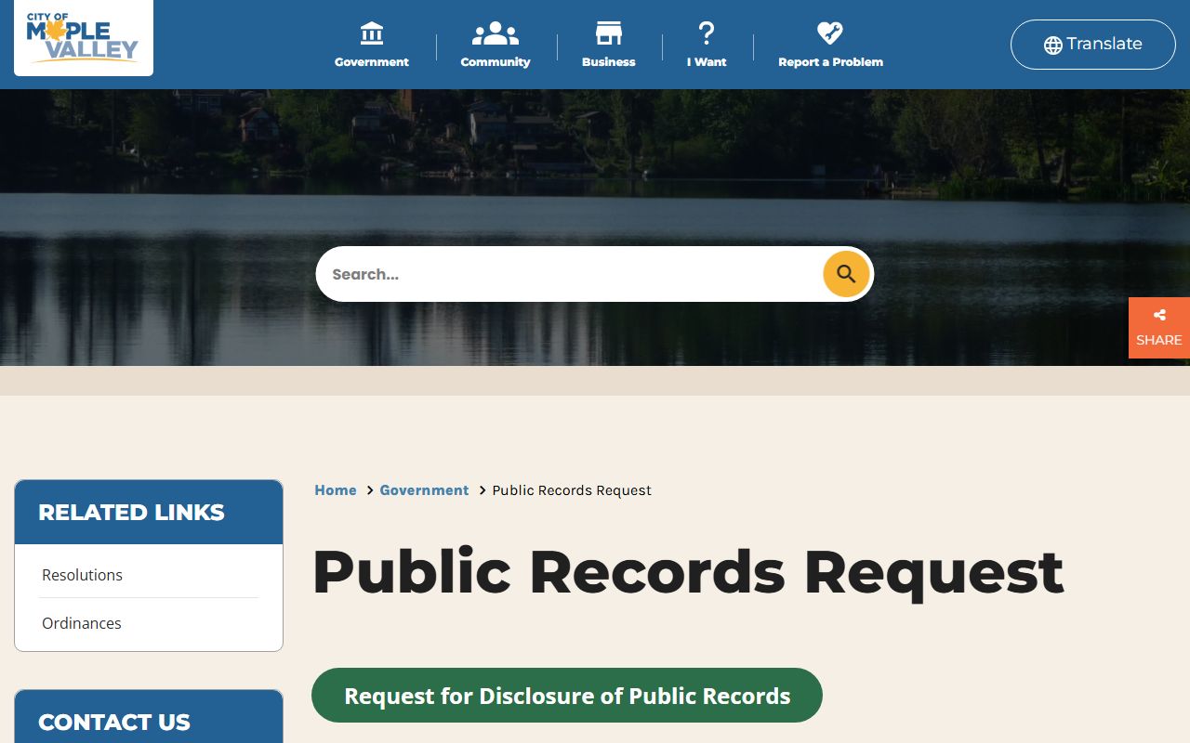Open the Business storefront icon
This screenshot has height=743, width=1190.
609,33
